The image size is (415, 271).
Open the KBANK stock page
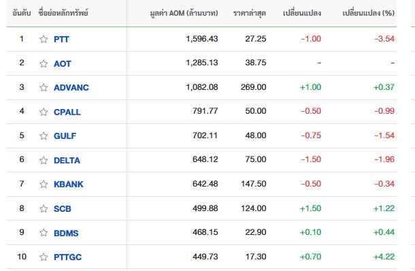[x=68, y=184]
